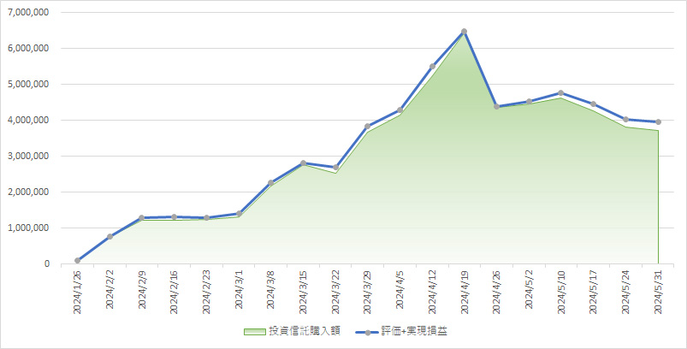The width and height of the screenshot is (687, 349).
Task: Click the 1,000,000 y-axis label
Action: [28, 228]
